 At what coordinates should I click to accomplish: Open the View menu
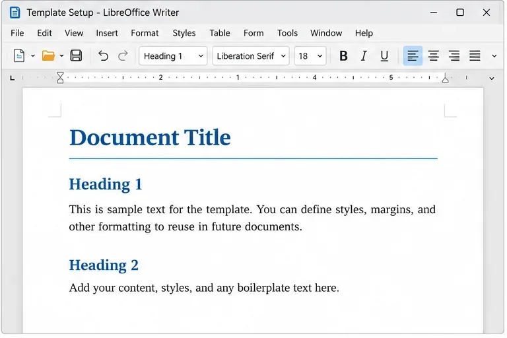tap(74, 33)
